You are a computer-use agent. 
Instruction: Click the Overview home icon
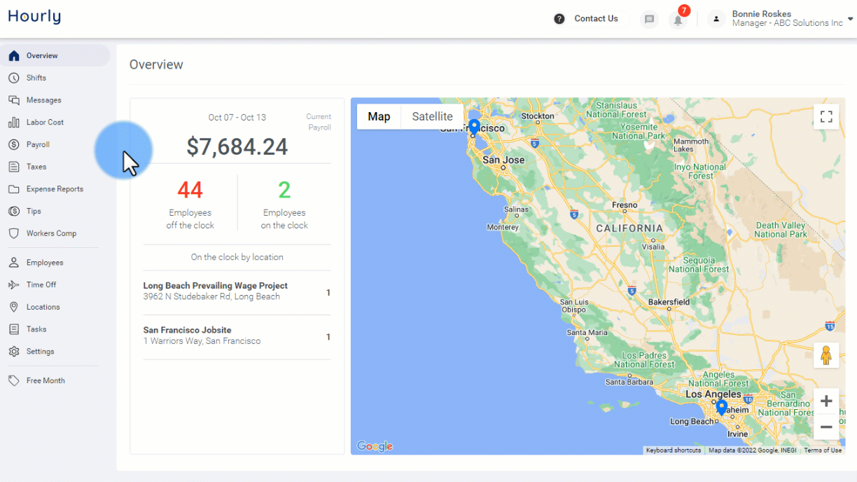13,55
